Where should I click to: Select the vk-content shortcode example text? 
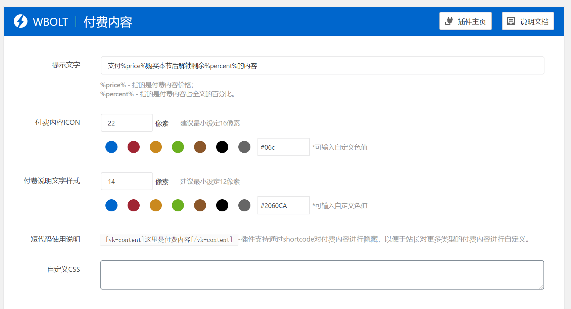169,240
